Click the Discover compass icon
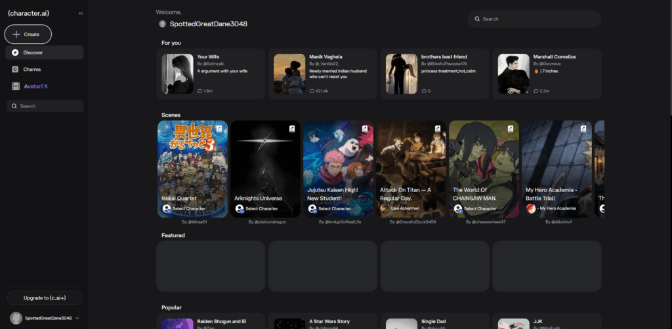This screenshot has height=329, width=672. tap(16, 52)
